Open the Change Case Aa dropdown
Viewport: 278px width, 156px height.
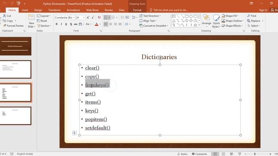[88, 24]
